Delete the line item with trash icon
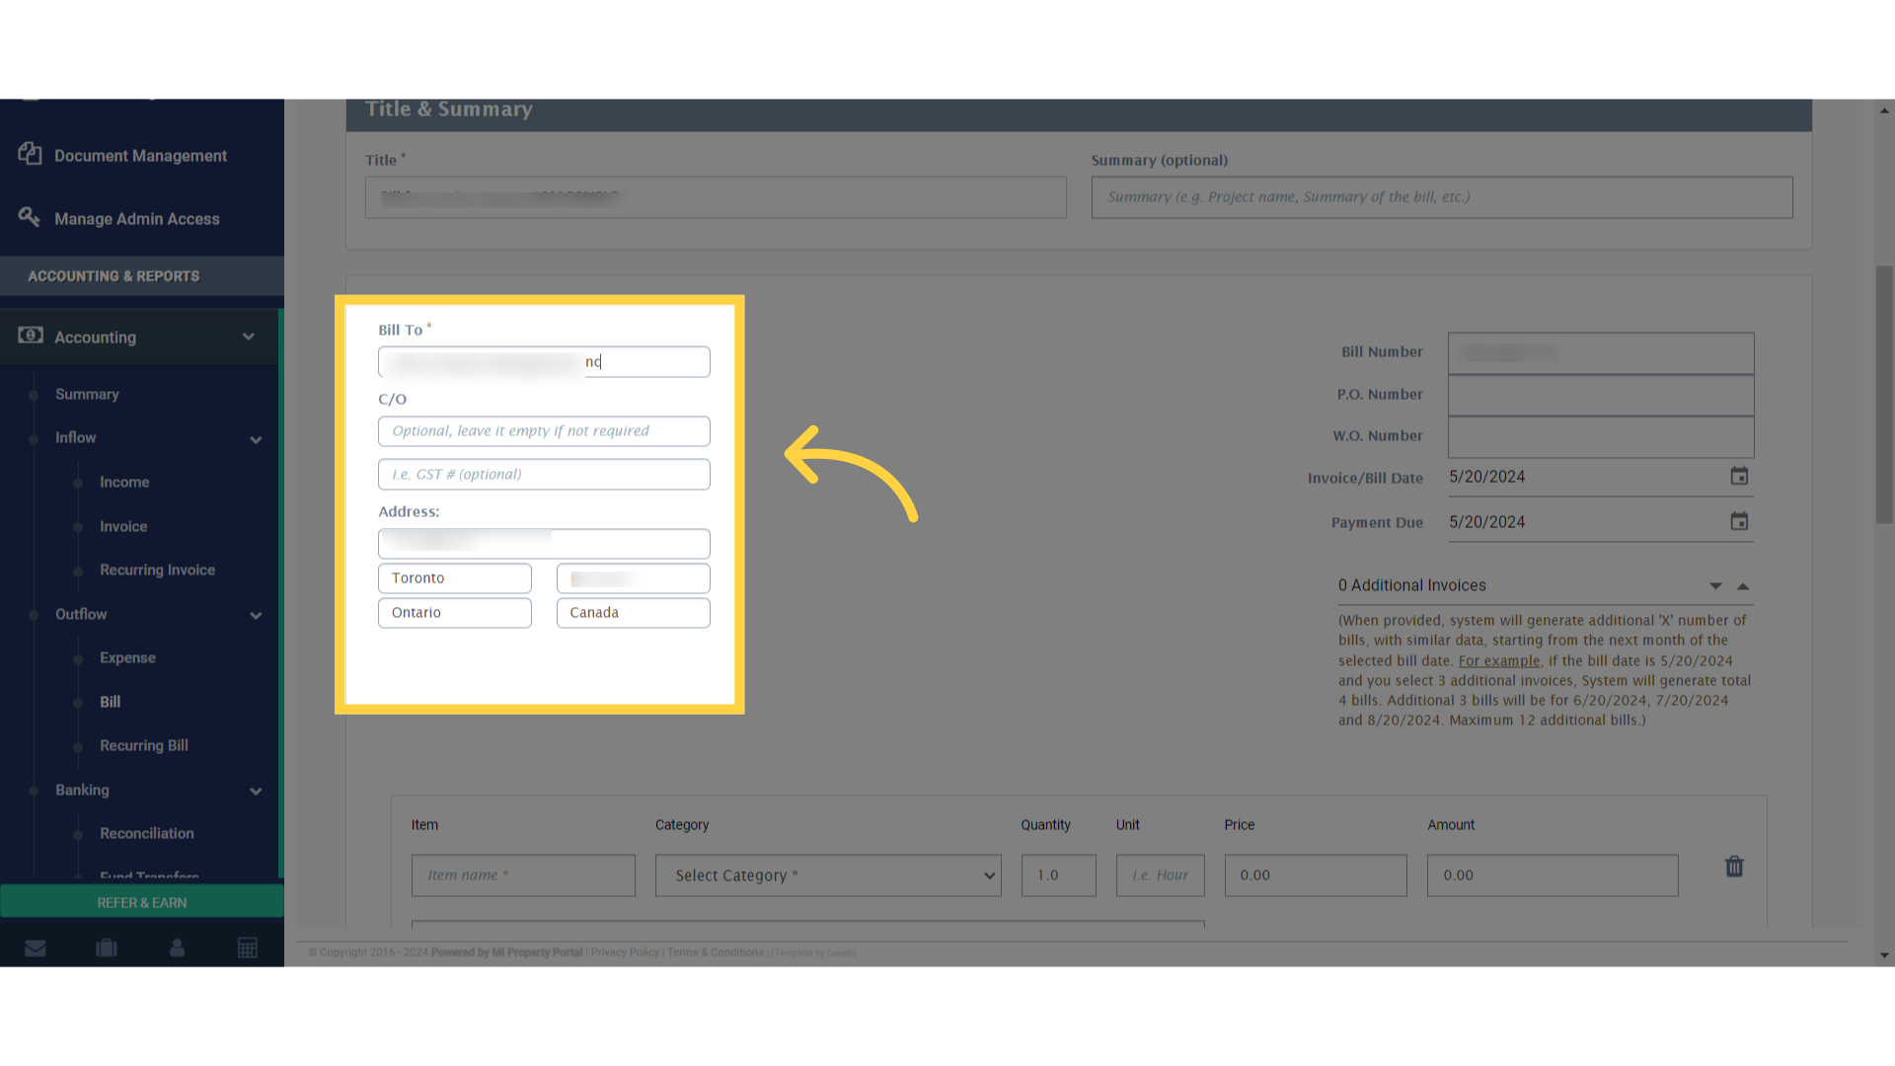 coord(1734,867)
